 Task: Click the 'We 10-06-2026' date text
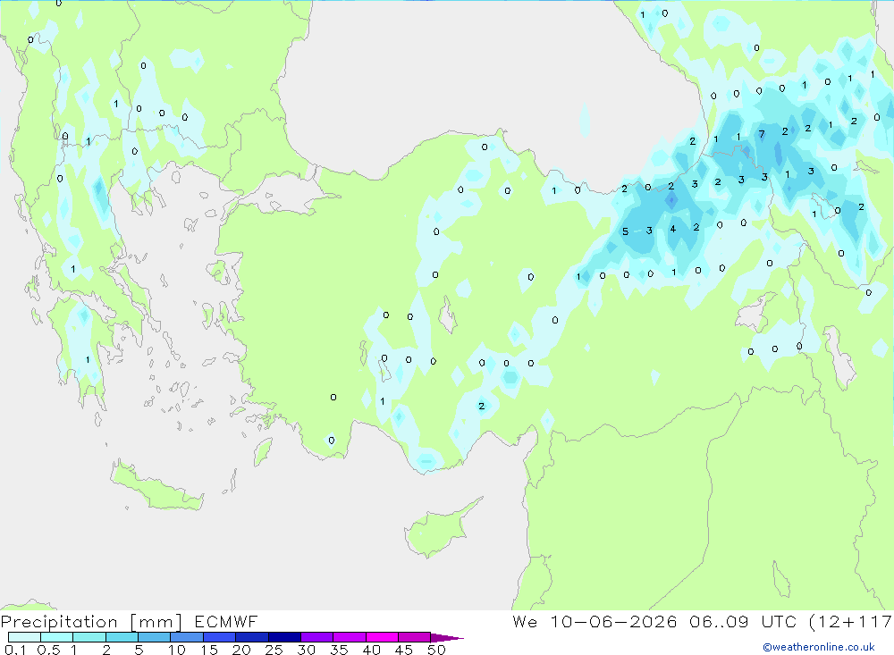tap(595, 622)
